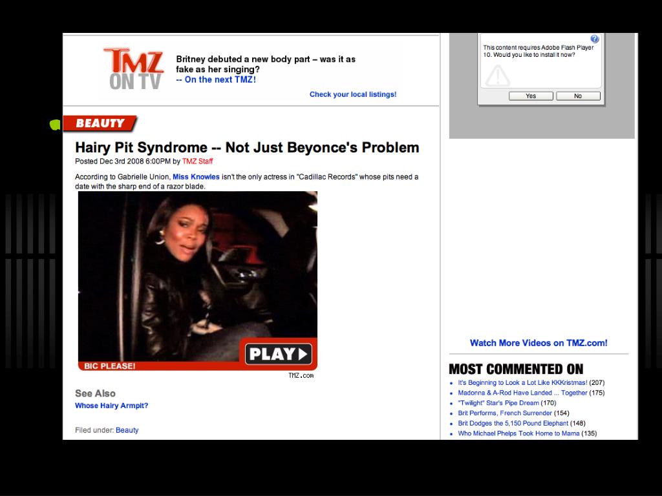
Task: Open "Who Michael Phelps Took Home to Mama"
Action: coord(519,433)
